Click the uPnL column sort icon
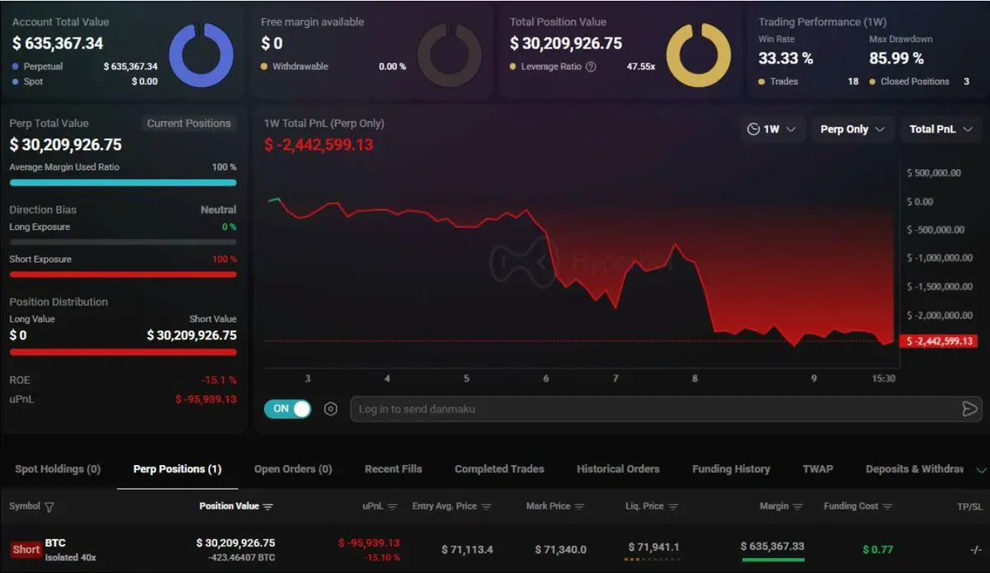990x573 pixels. [x=393, y=506]
